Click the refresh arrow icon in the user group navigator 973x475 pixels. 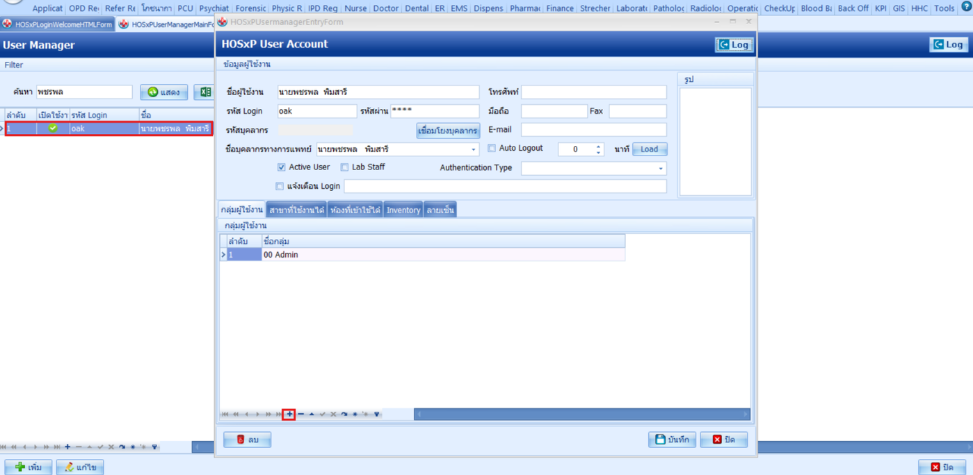pyautogui.click(x=344, y=414)
